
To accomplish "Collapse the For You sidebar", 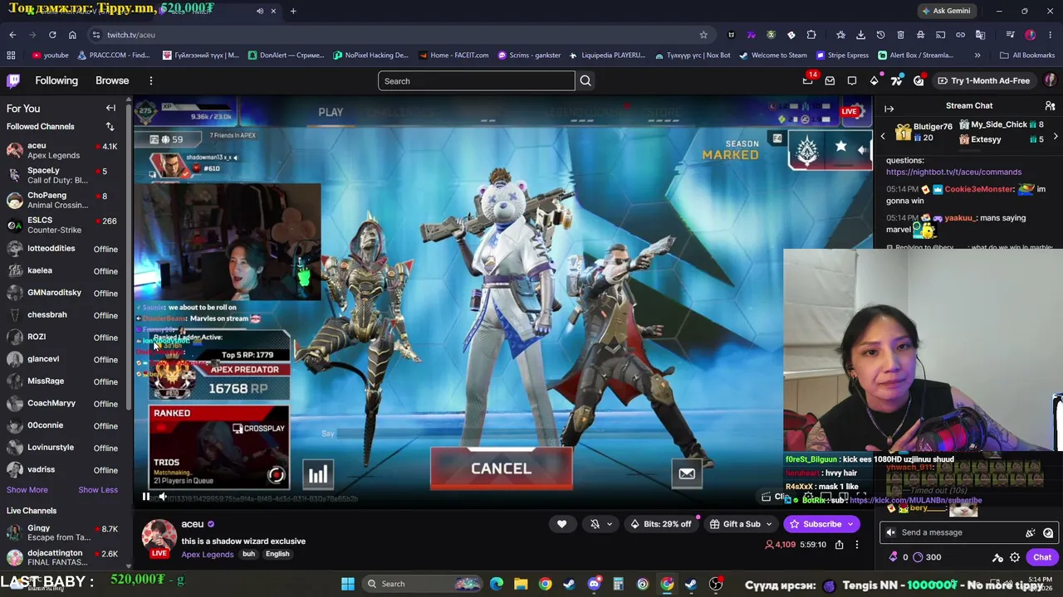I will 110,108.
